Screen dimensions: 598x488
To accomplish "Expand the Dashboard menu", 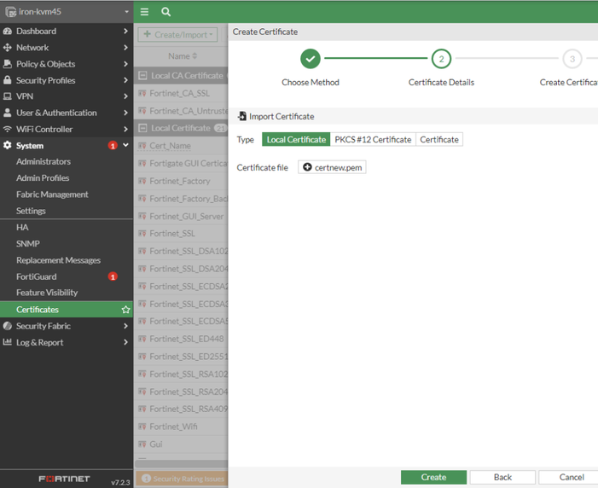I will point(67,32).
